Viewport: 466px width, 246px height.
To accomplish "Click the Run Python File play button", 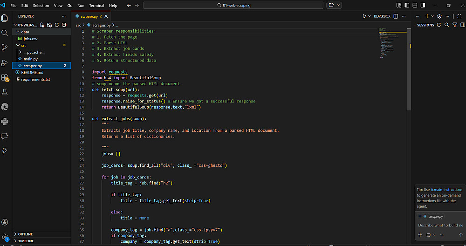I will 364,16.
